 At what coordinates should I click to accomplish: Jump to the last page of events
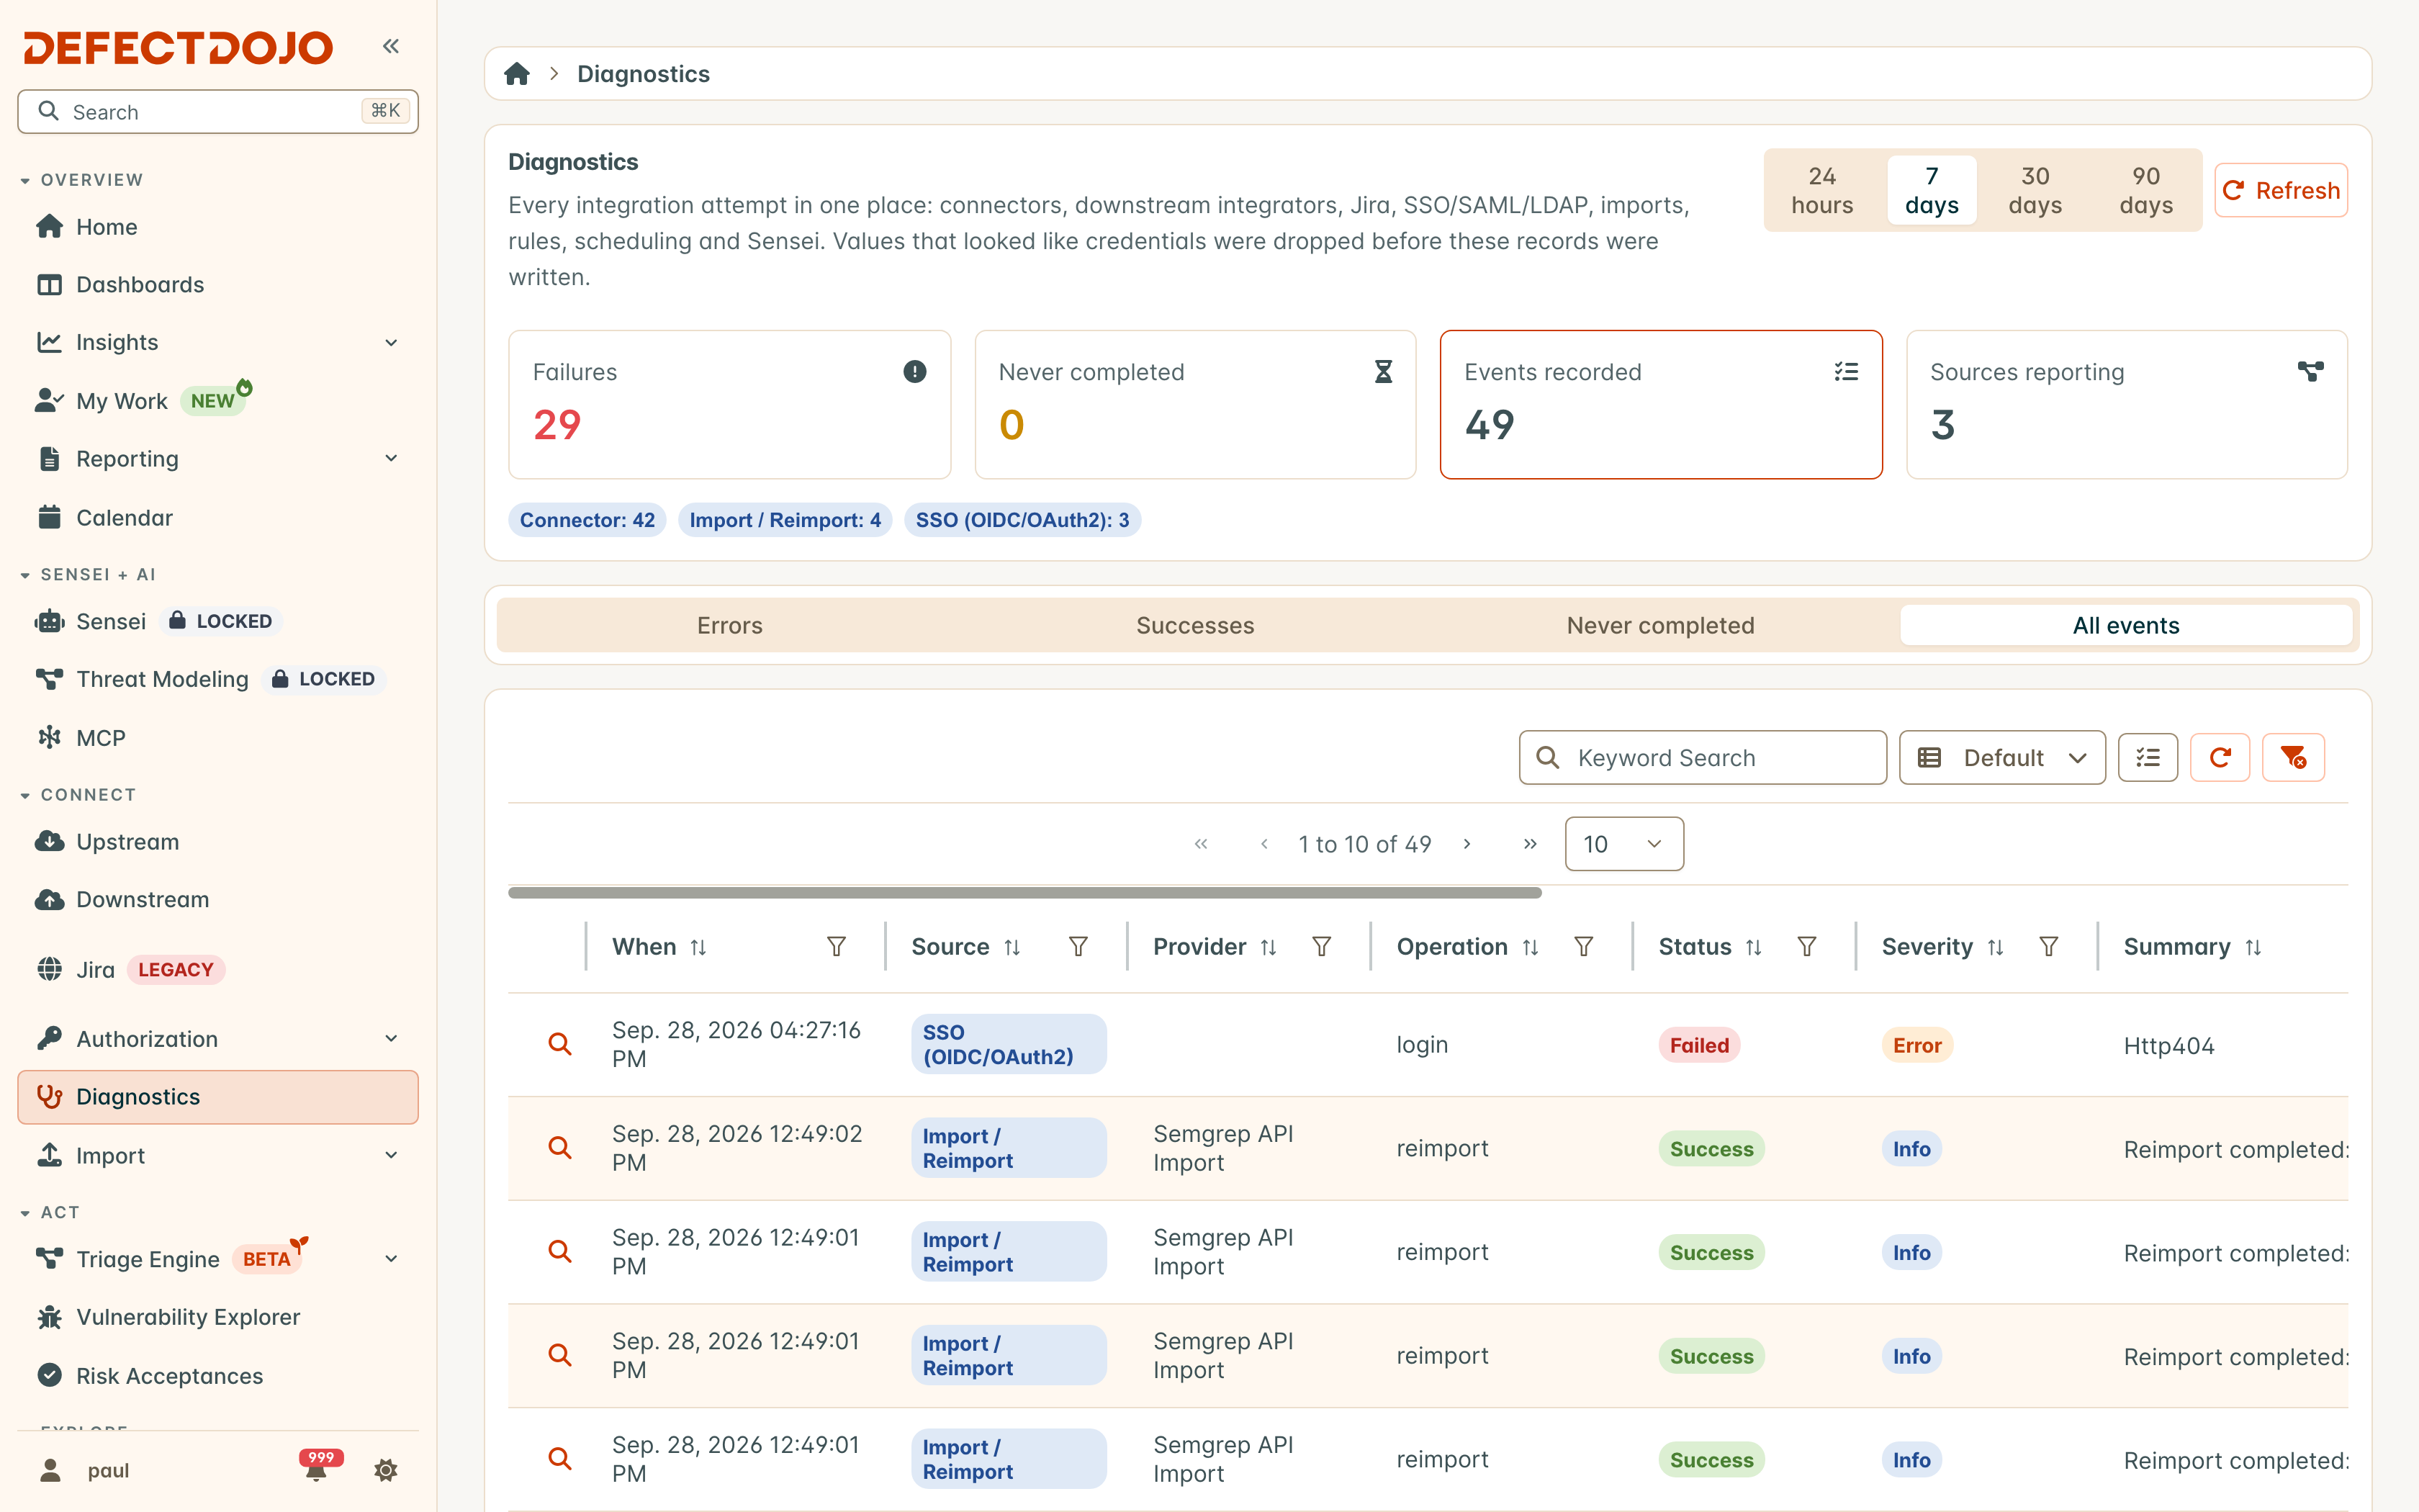[x=1529, y=844]
